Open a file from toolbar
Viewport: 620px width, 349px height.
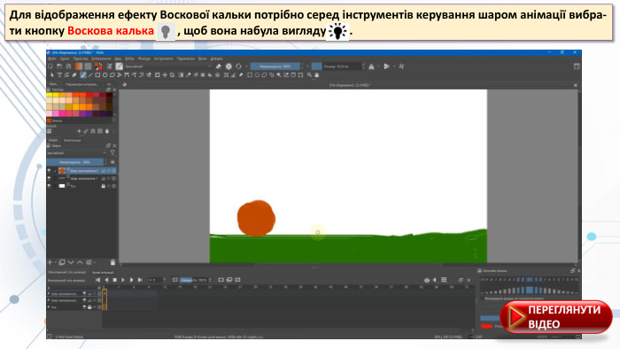[59, 66]
